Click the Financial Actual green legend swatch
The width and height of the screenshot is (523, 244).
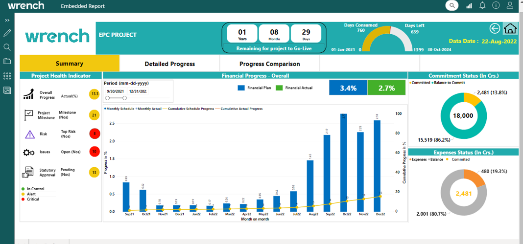click(x=279, y=88)
